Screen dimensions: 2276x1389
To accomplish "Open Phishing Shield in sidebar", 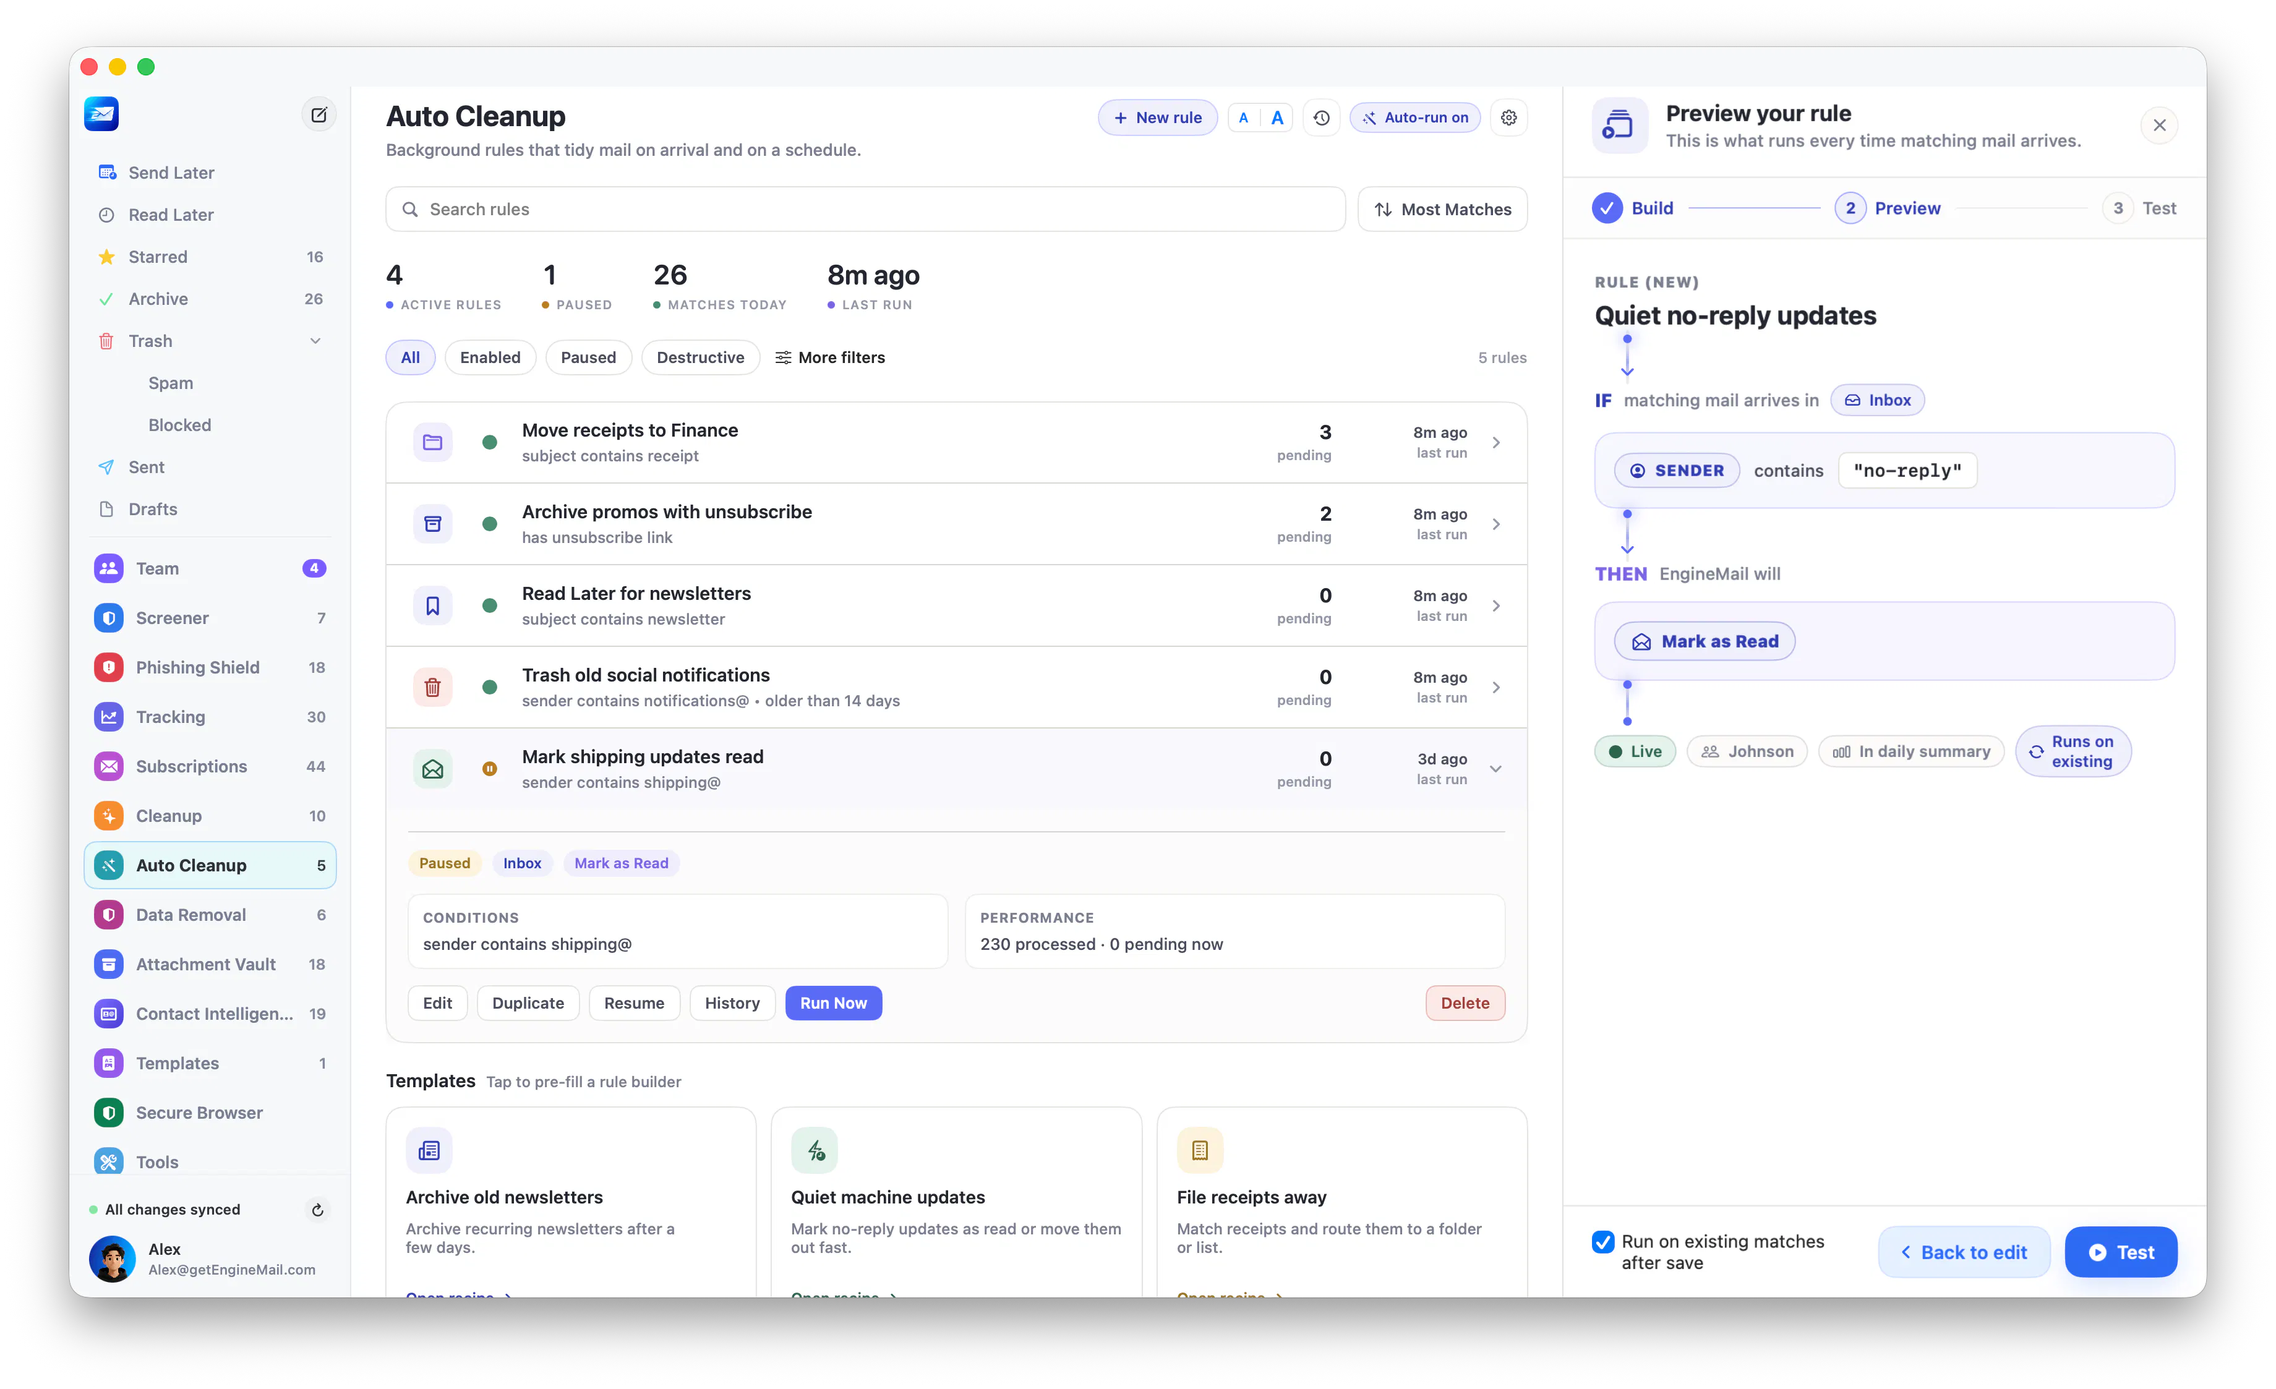I will tap(210, 668).
